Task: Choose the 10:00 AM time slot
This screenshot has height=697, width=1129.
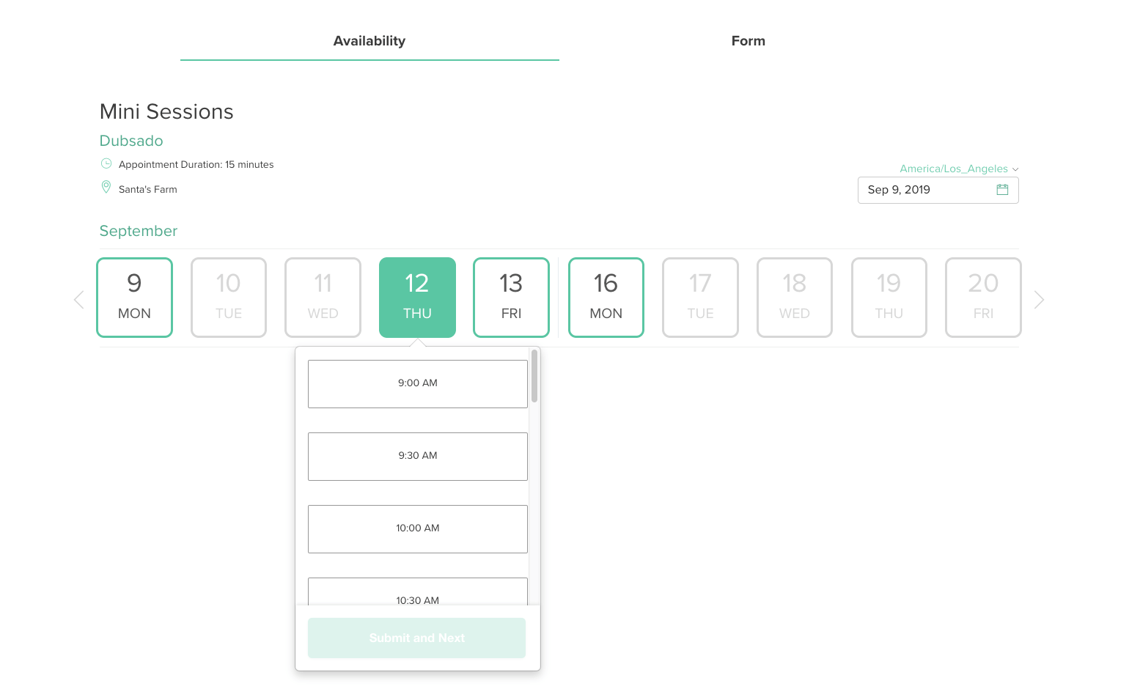Action: [418, 528]
